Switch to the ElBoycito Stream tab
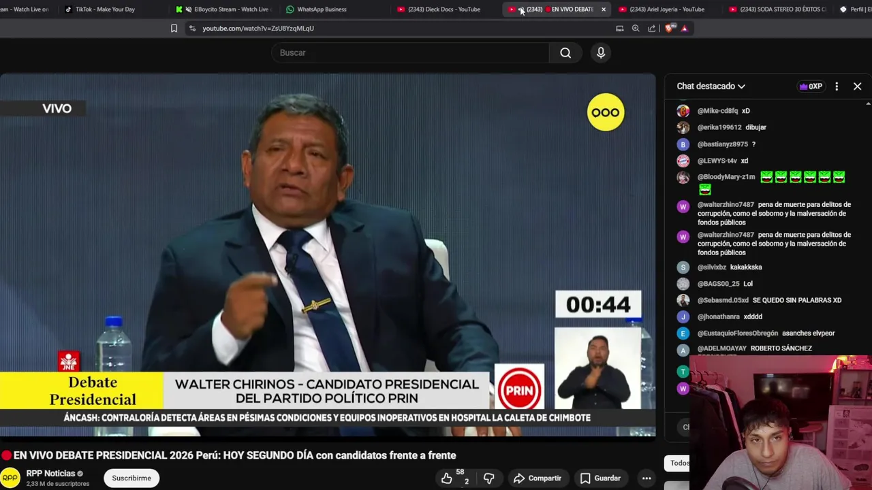Image resolution: width=872 pixels, height=490 pixels. coord(225,10)
